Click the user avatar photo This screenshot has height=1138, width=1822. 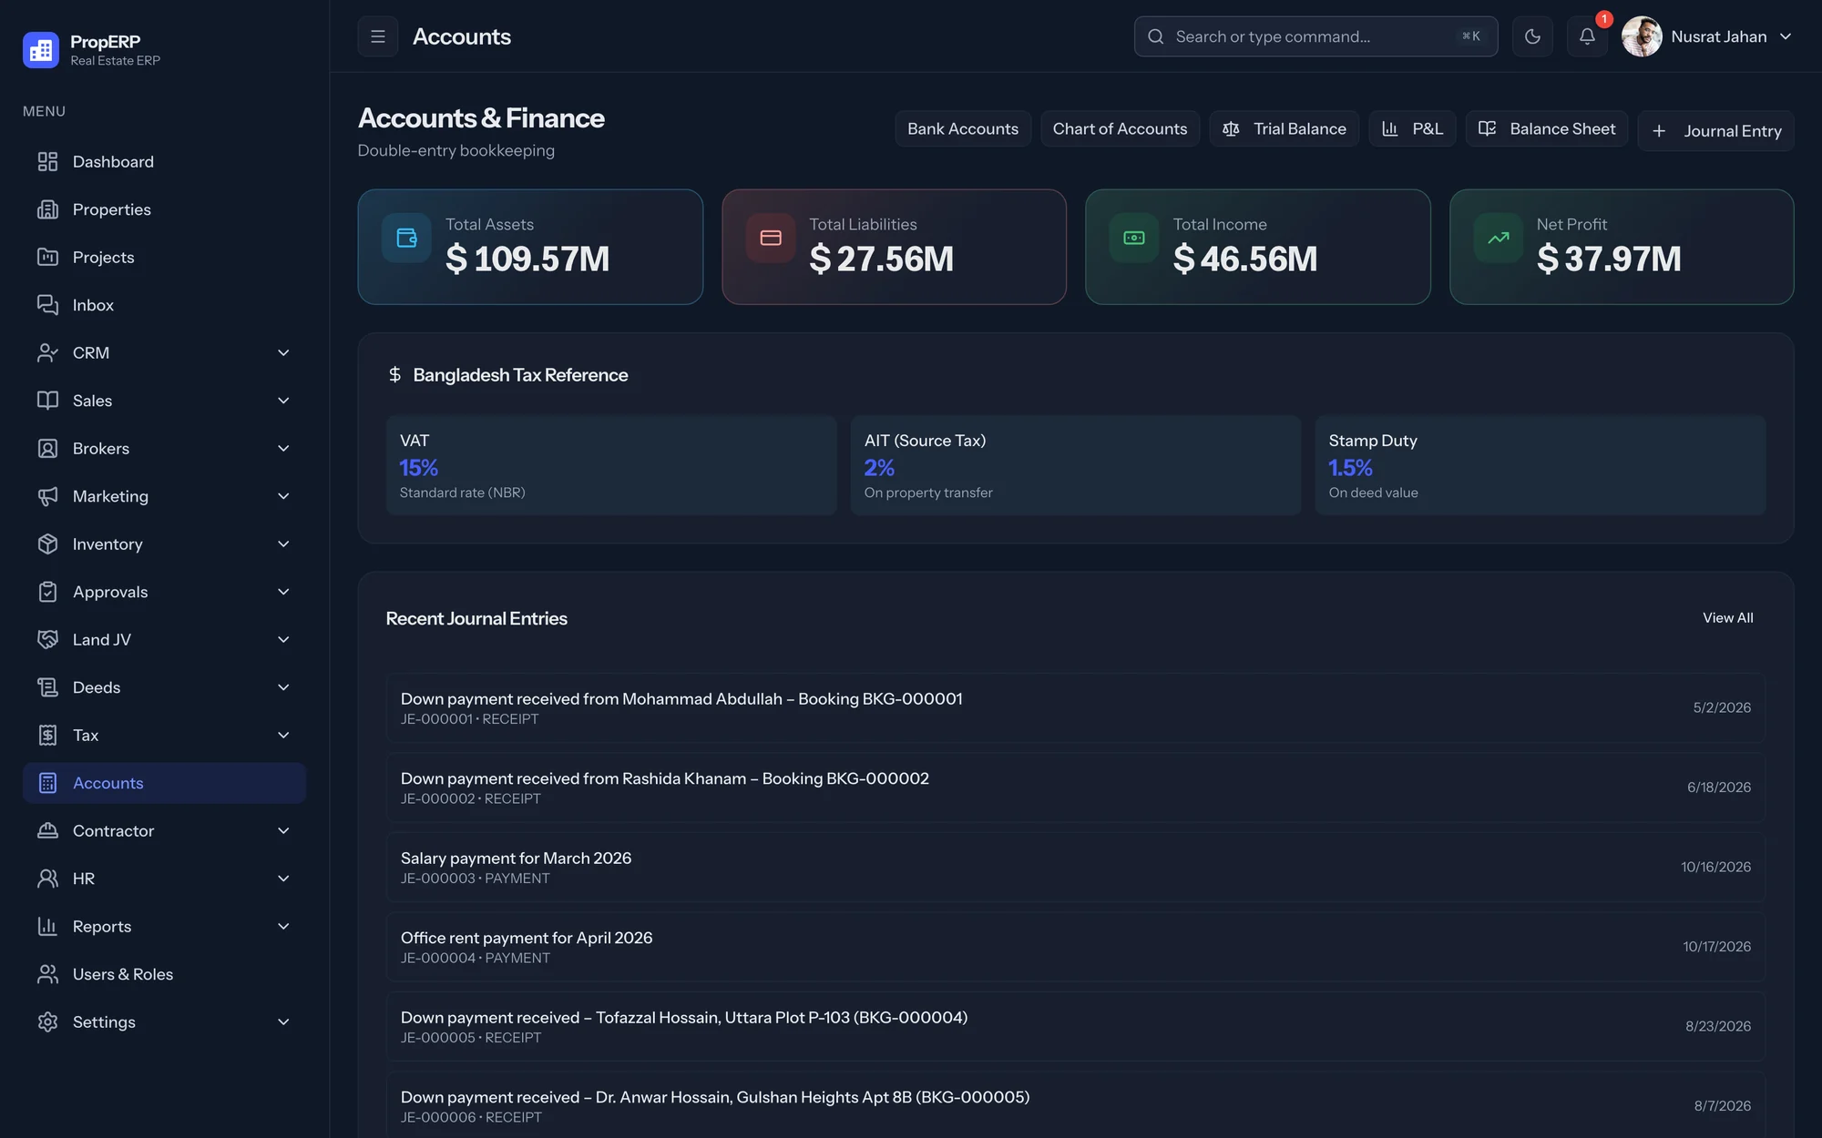pos(1642,36)
